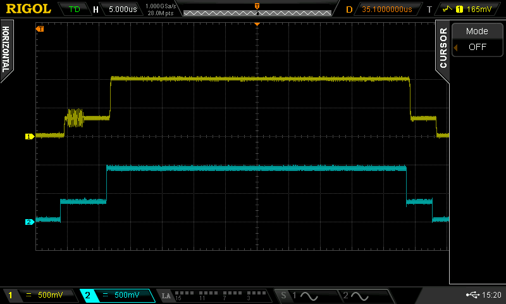Expand the OFF mode option arrow

click(x=455, y=47)
